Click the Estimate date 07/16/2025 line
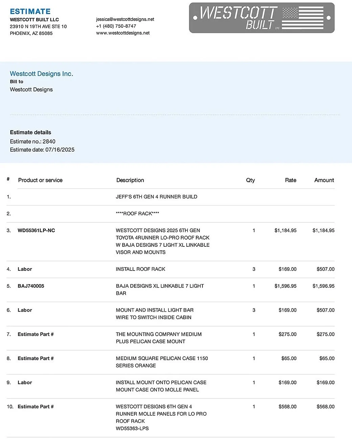Viewport: 352px width, 440px height. 42,150
